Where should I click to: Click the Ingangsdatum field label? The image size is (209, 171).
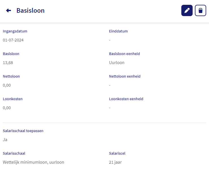(x=15, y=31)
